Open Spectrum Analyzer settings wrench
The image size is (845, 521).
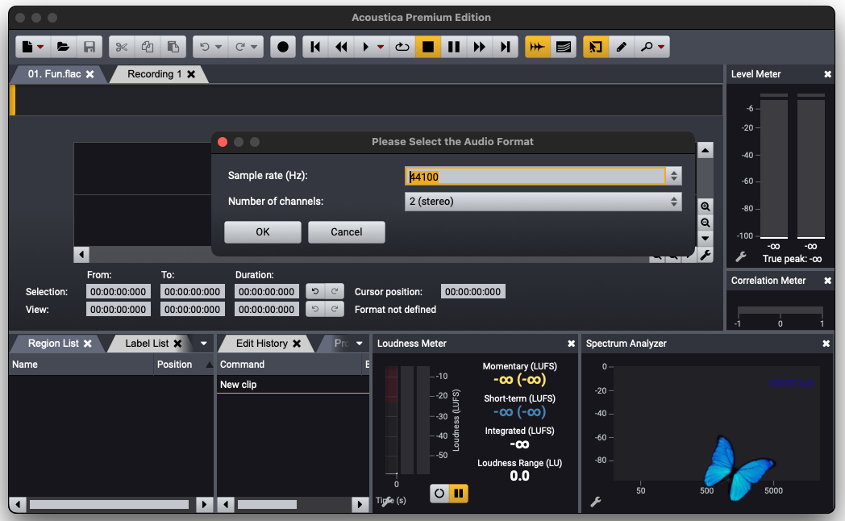click(596, 502)
